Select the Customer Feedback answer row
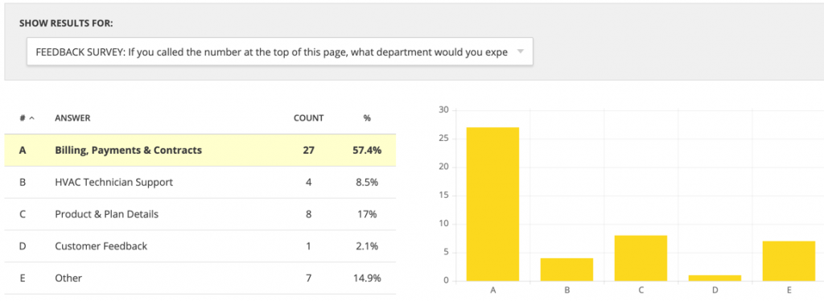The height and width of the screenshot is (301, 824). [x=200, y=245]
